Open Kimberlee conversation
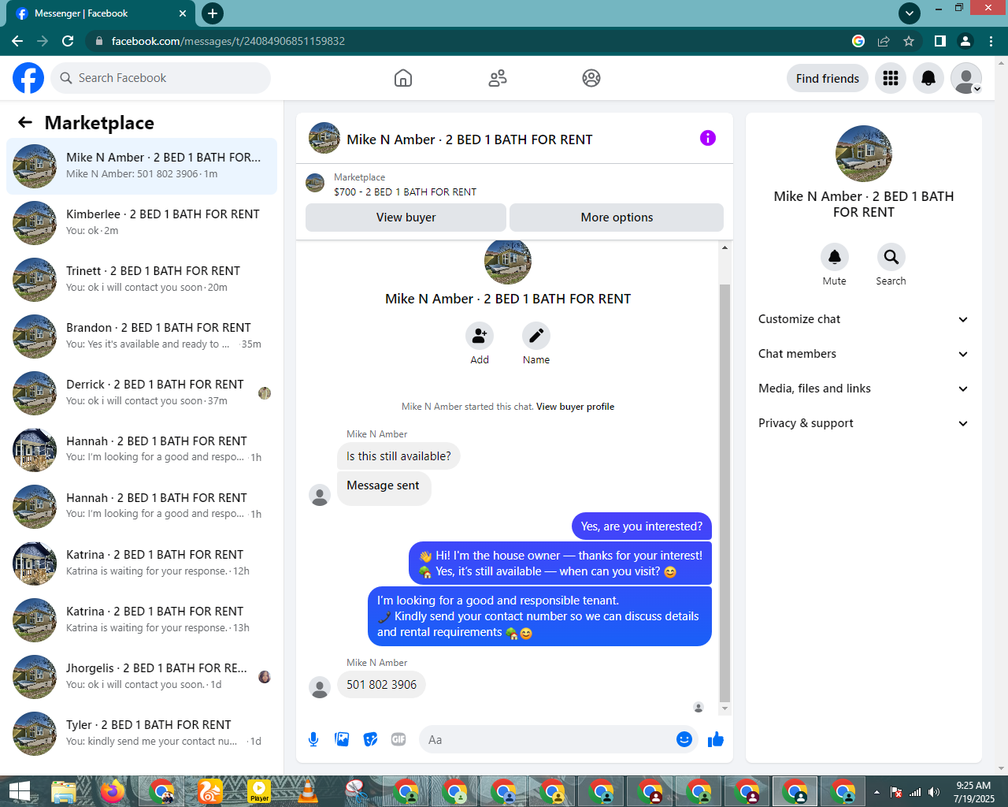Viewport: 1008px width, 807px height. click(x=142, y=223)
